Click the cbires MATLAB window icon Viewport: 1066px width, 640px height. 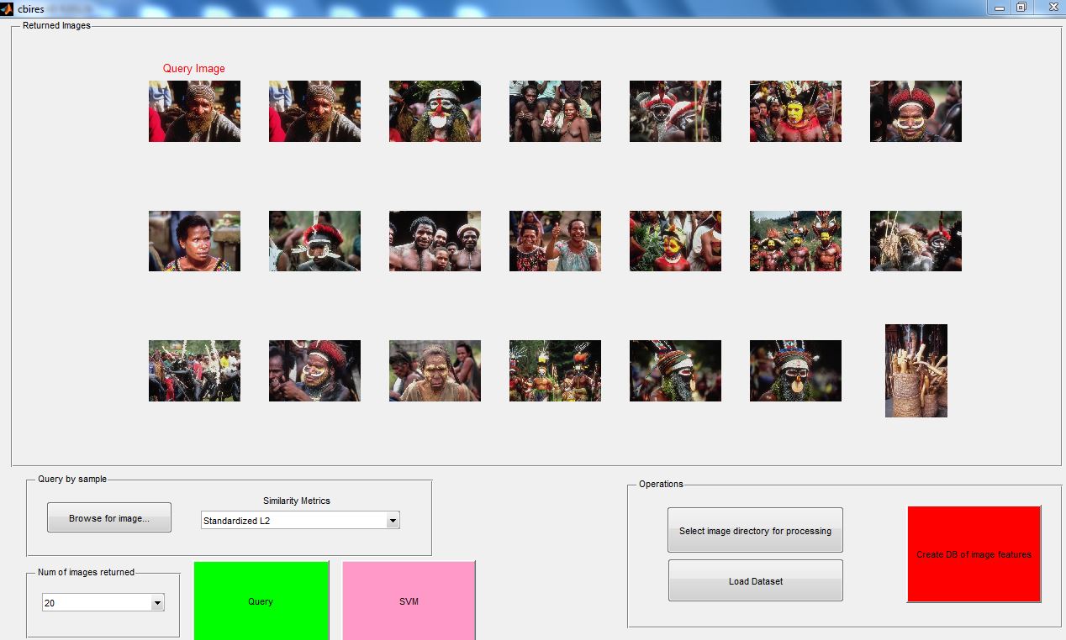click(7, 8)
